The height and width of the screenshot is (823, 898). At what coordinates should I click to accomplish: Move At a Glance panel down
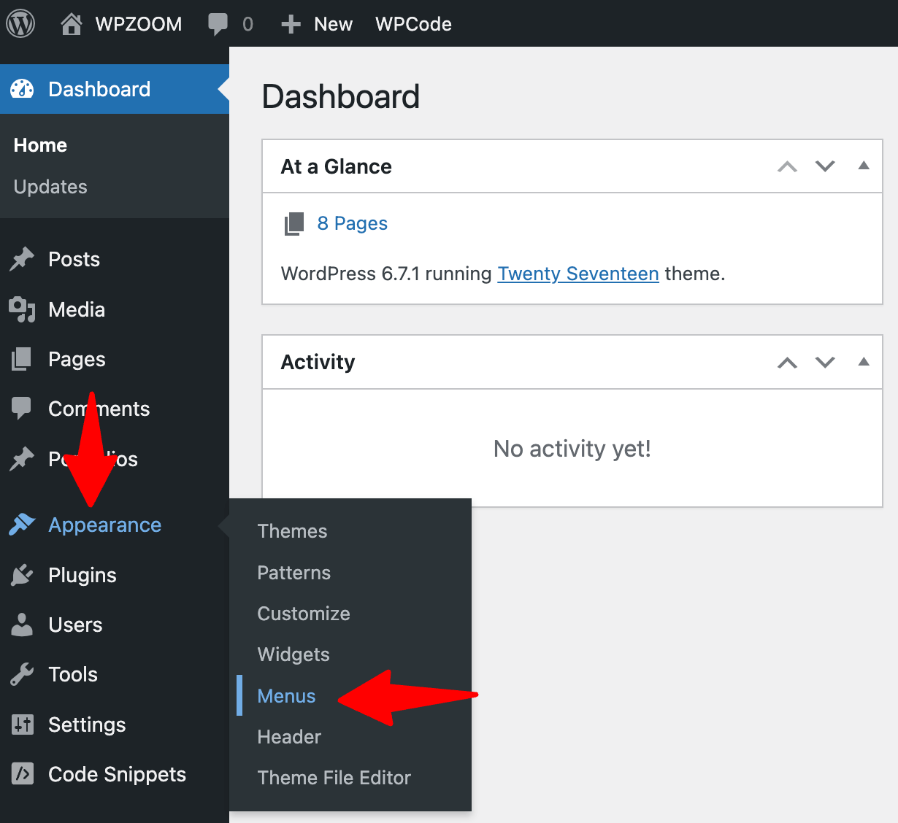(x=825, y=166)
